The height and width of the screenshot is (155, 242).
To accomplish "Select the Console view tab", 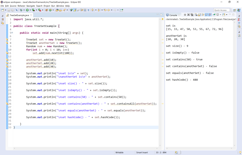I will pyautogui.click(x=173, y=15).
